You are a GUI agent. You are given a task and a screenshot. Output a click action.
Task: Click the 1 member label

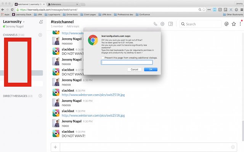57,26
